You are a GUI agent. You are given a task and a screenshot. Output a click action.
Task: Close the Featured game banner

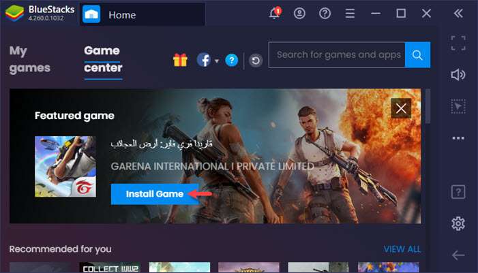click(401, 108)
